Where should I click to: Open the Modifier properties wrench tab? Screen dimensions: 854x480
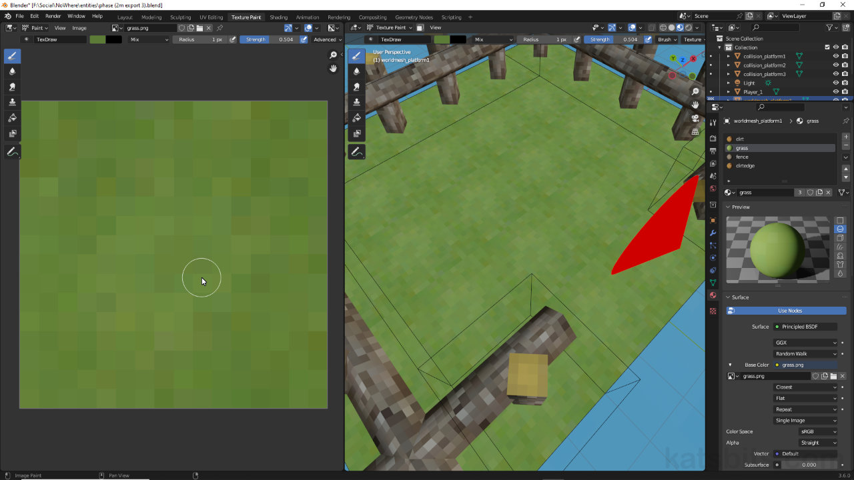[713, 233]
